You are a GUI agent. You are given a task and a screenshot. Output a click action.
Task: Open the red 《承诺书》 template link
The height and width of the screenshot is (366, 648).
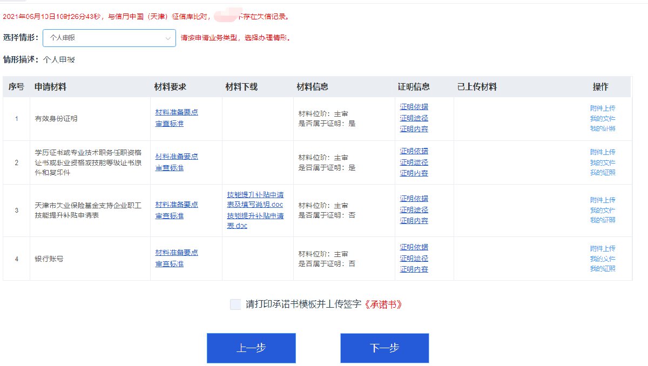(383, 304)
